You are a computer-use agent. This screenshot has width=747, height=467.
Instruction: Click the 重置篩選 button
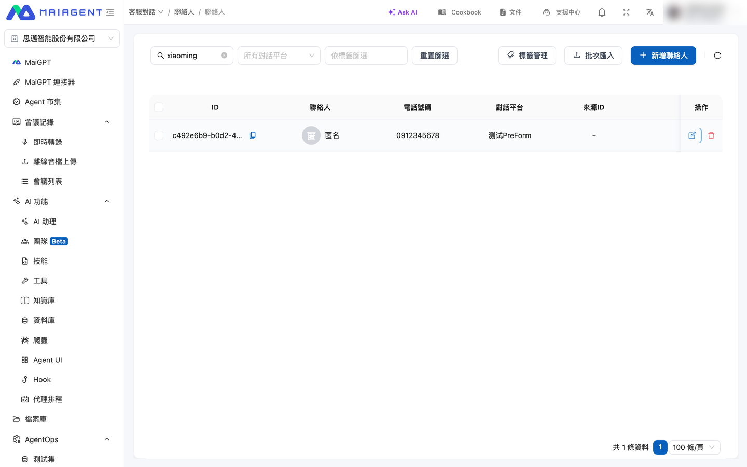[x=435, y=56]
